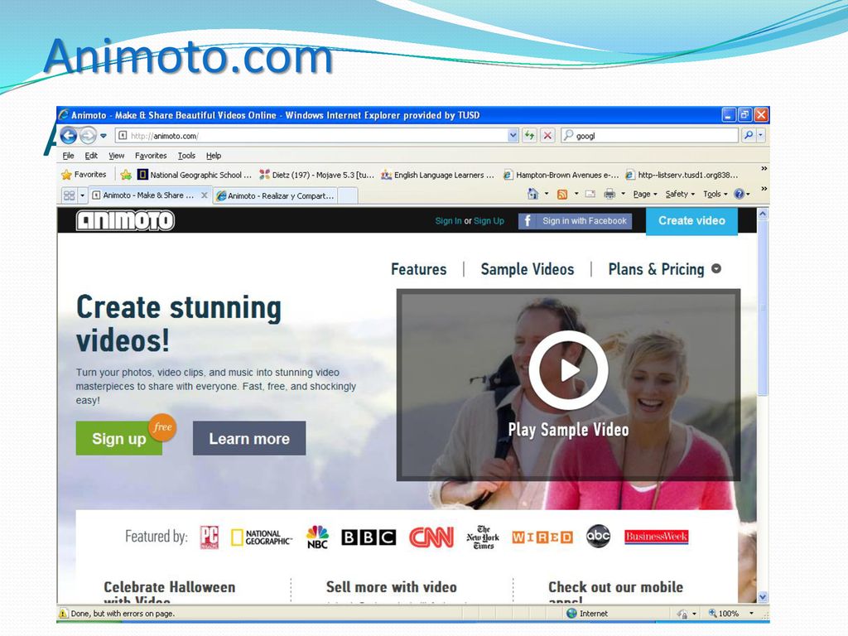The height and width of the screenshot is (636, 848).
Task: Open the View menu
Action: pyautogui.click(x=116, y=156)
